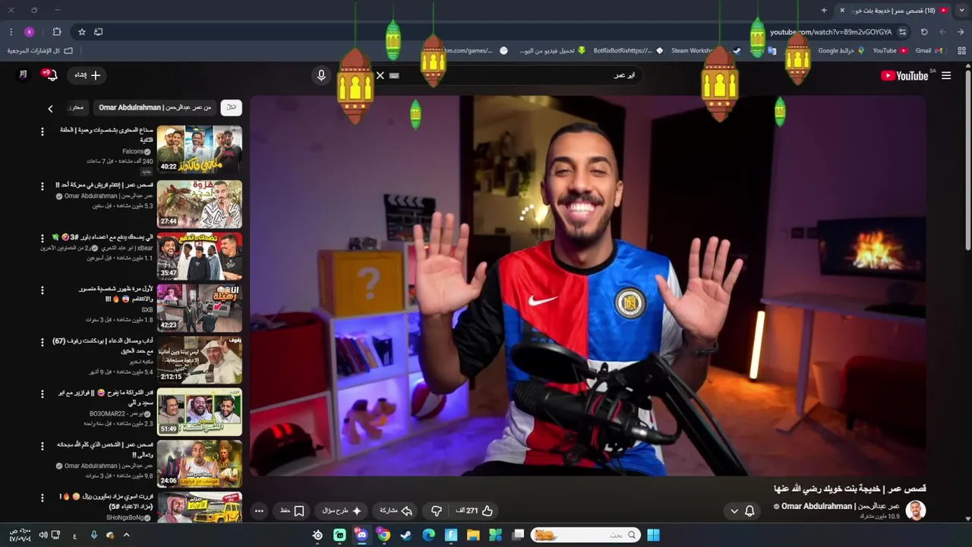Open the 27:44 Battle of Uhud thumbnail

click(x=200, y=204)
